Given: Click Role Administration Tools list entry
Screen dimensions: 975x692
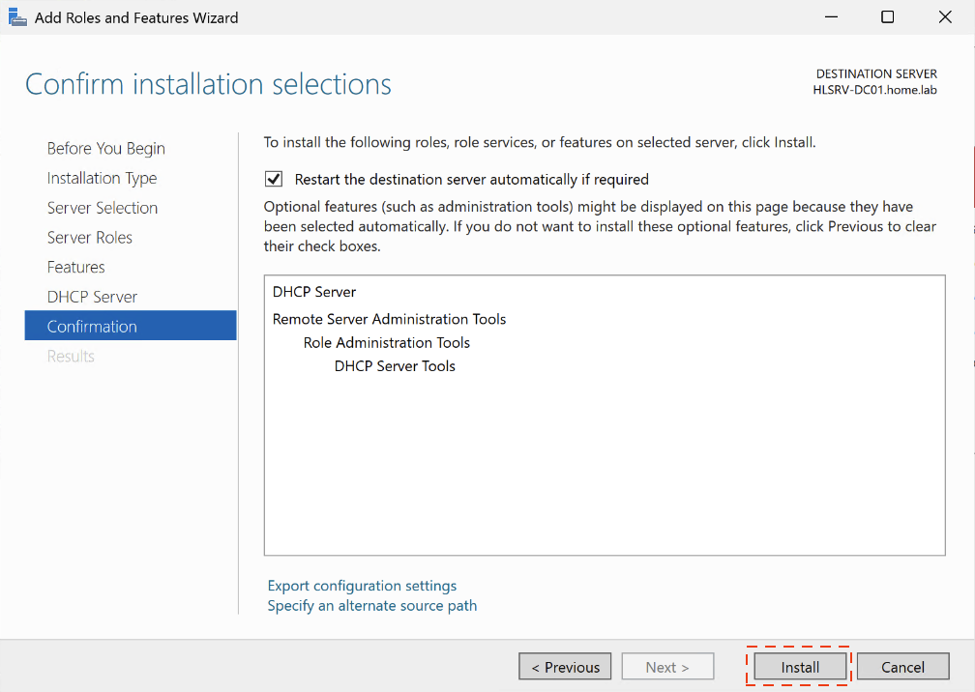Looking at the screenshot, I should click(x=386, y=343).
